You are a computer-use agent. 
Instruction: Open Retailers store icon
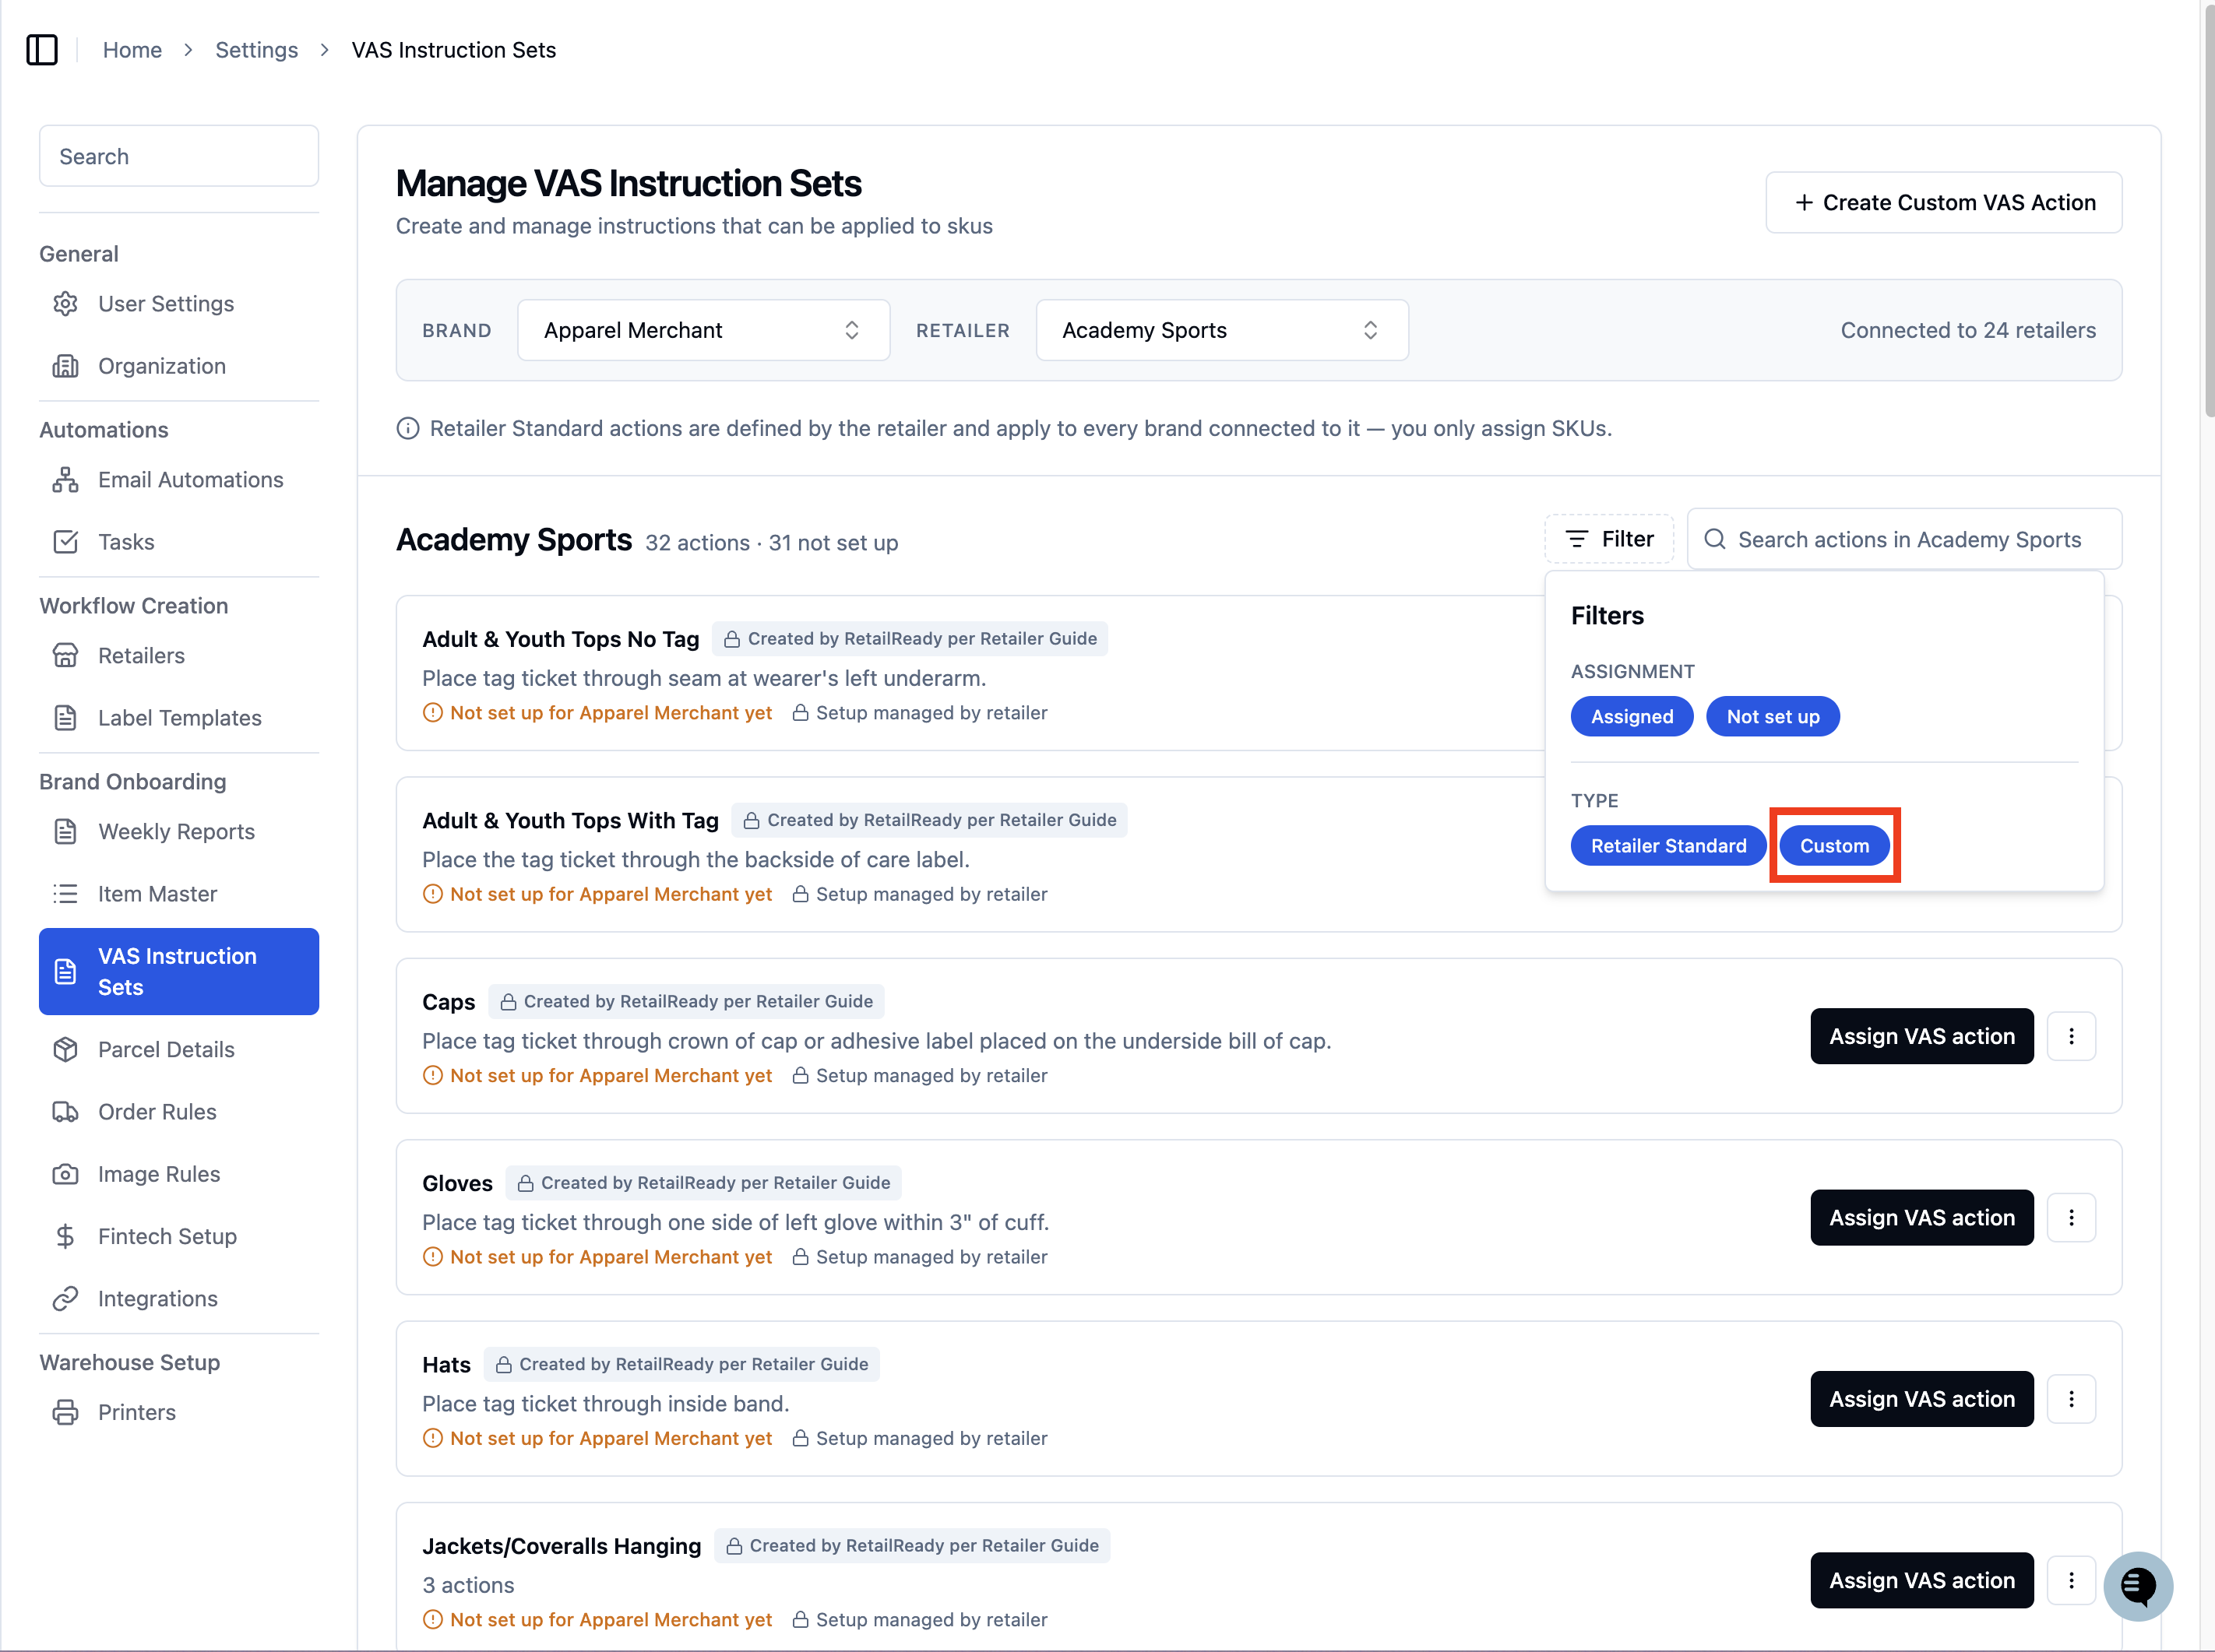(x=66, y=656)
